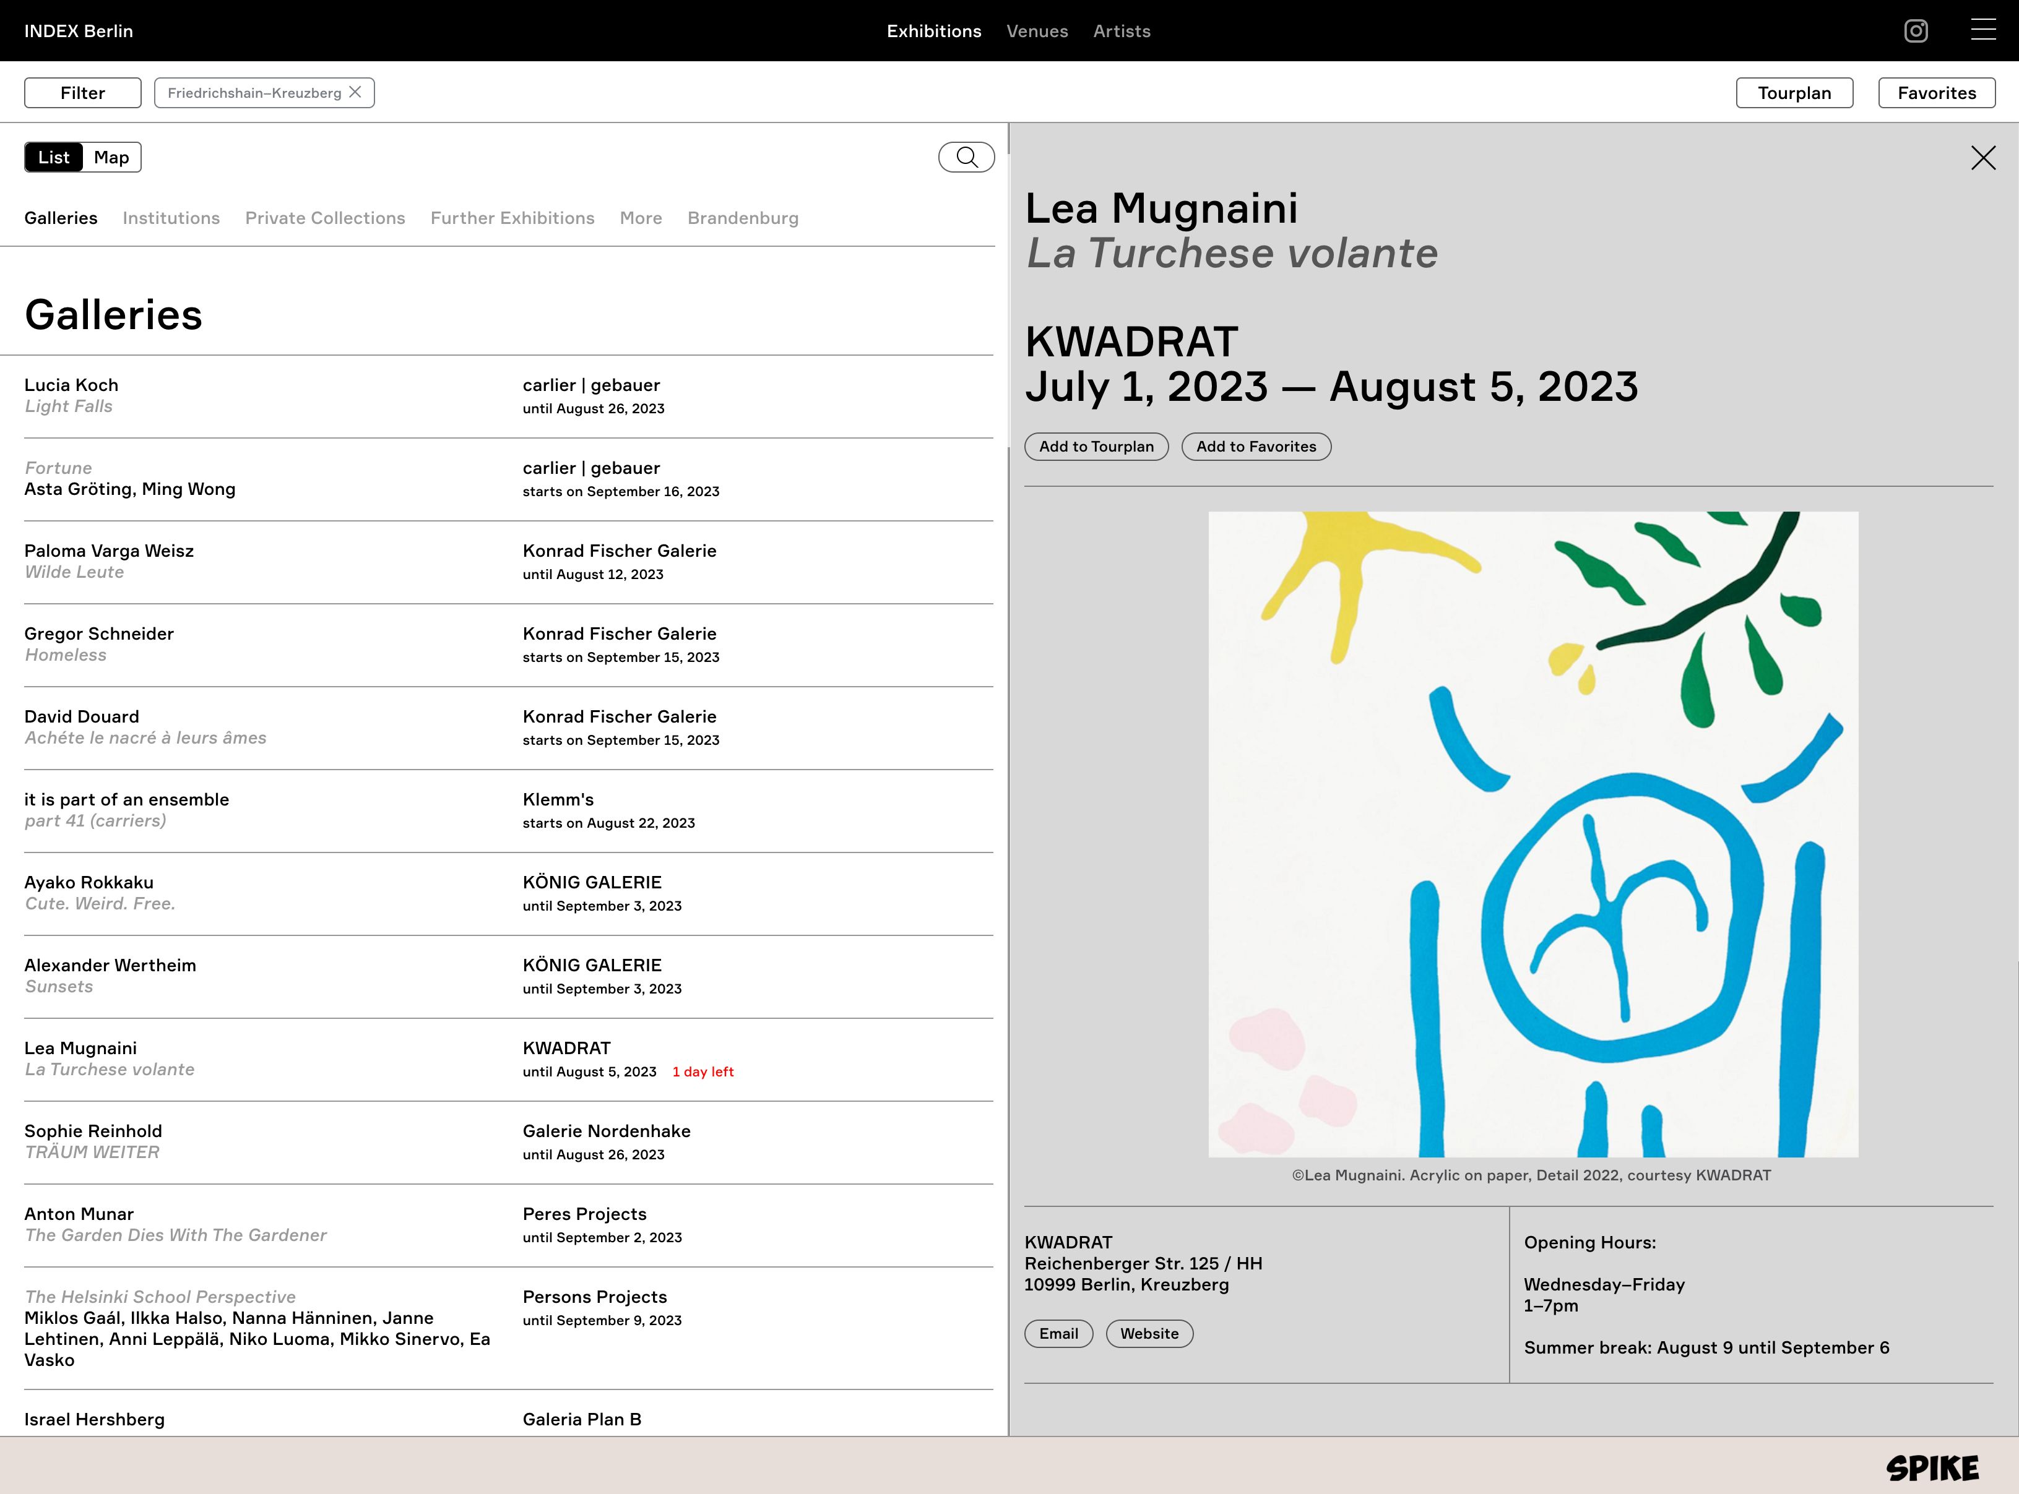This screenshot has height=1494, width=2019.
Task: Switch to List view
Action: coord(54,157)
